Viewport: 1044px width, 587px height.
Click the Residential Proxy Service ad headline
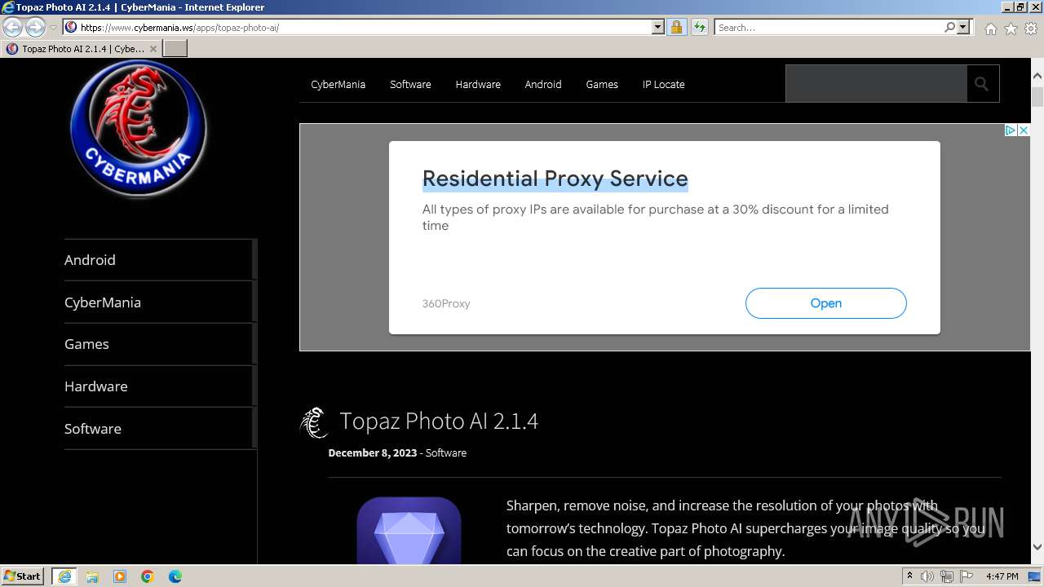(555, 179)
